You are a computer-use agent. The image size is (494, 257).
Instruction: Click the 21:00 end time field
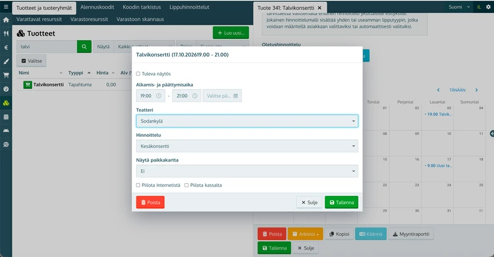coord(186,96)
